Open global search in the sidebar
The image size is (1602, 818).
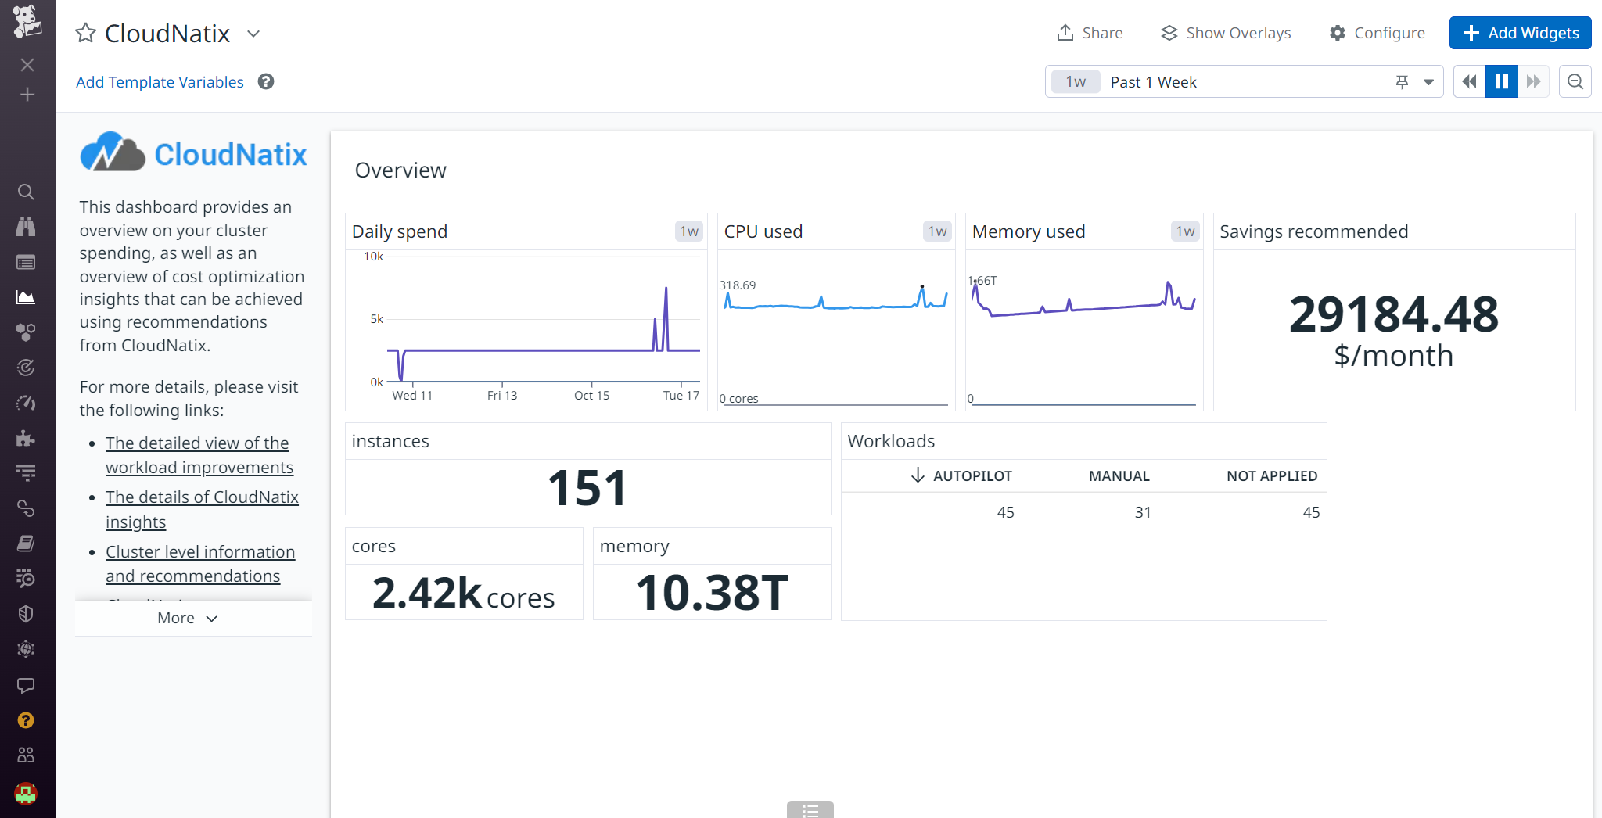(x=27, y=192)
